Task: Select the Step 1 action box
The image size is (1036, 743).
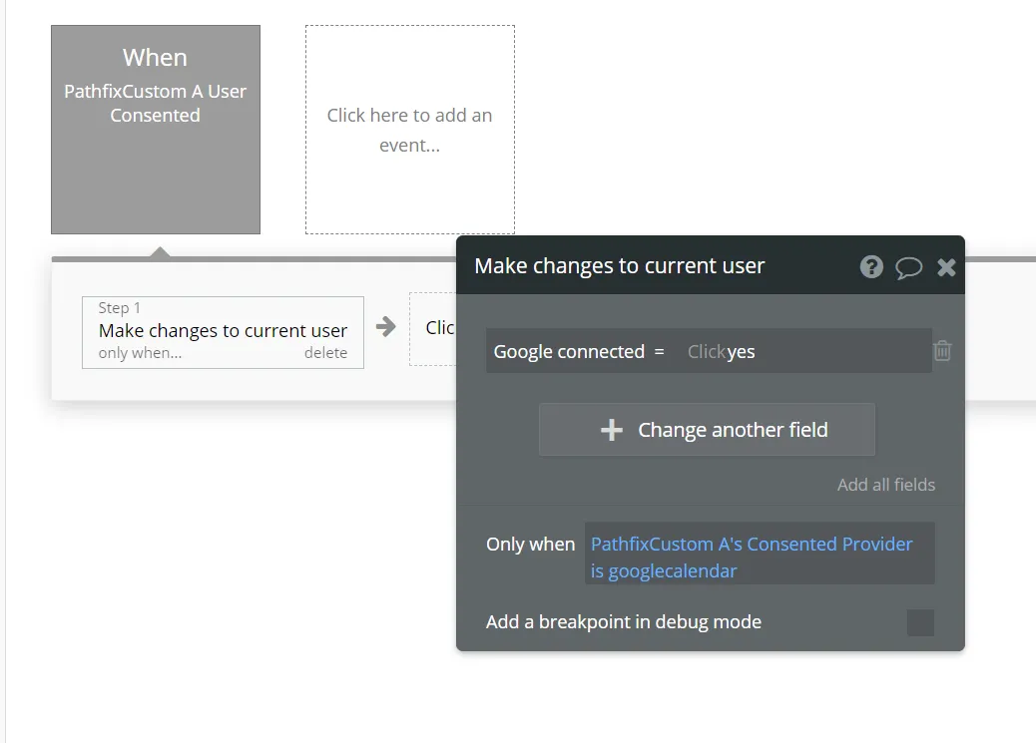Action: 223,332
